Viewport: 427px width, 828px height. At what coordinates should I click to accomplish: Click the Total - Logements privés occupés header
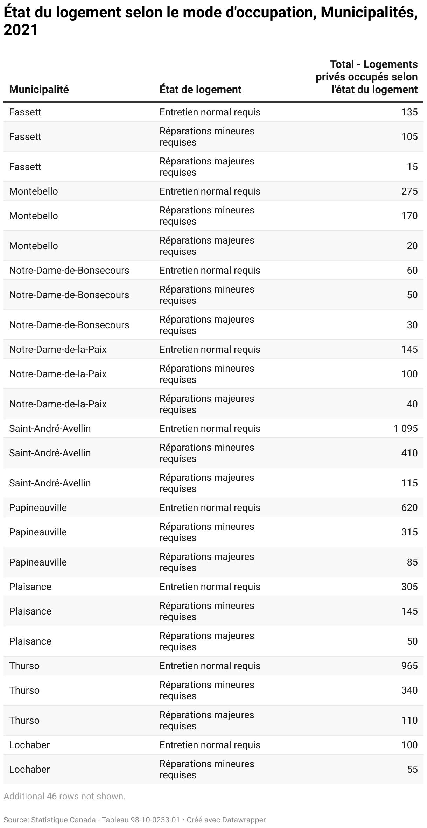tap(367, 77)
